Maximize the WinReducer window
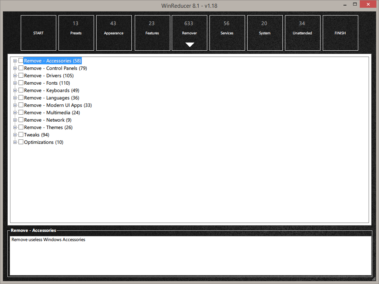Image resolution: width=379 pixels, height=284 pixels. click(355, 4)
